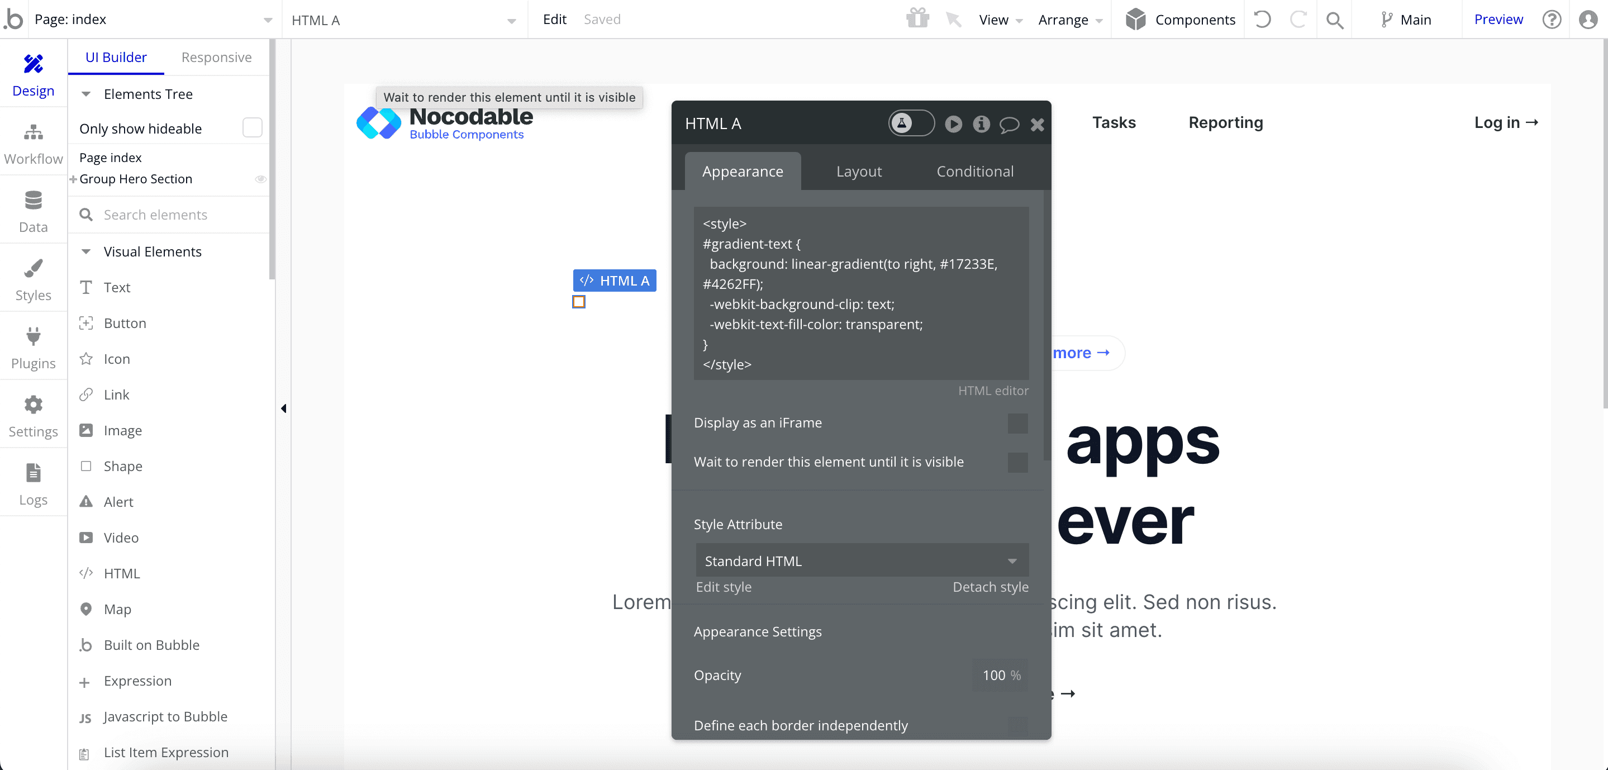Check the Only show hideable checkbox

(251, 128)
